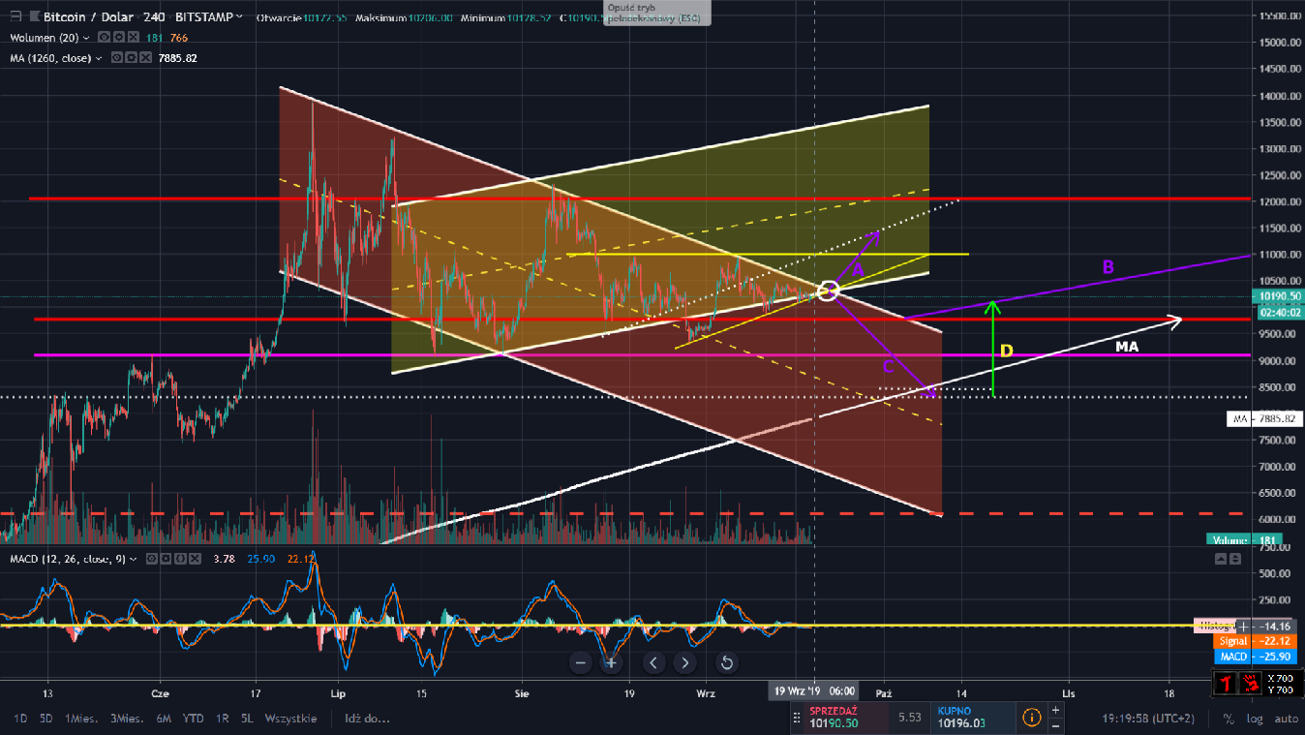Expand the MACD (12, 26, close, 9) dropdown
Image resolution: width=1305 pixels, height=735 pixels.
pos(134,559)
